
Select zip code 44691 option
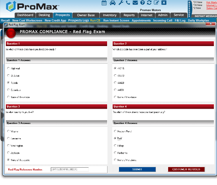(115, 90)
